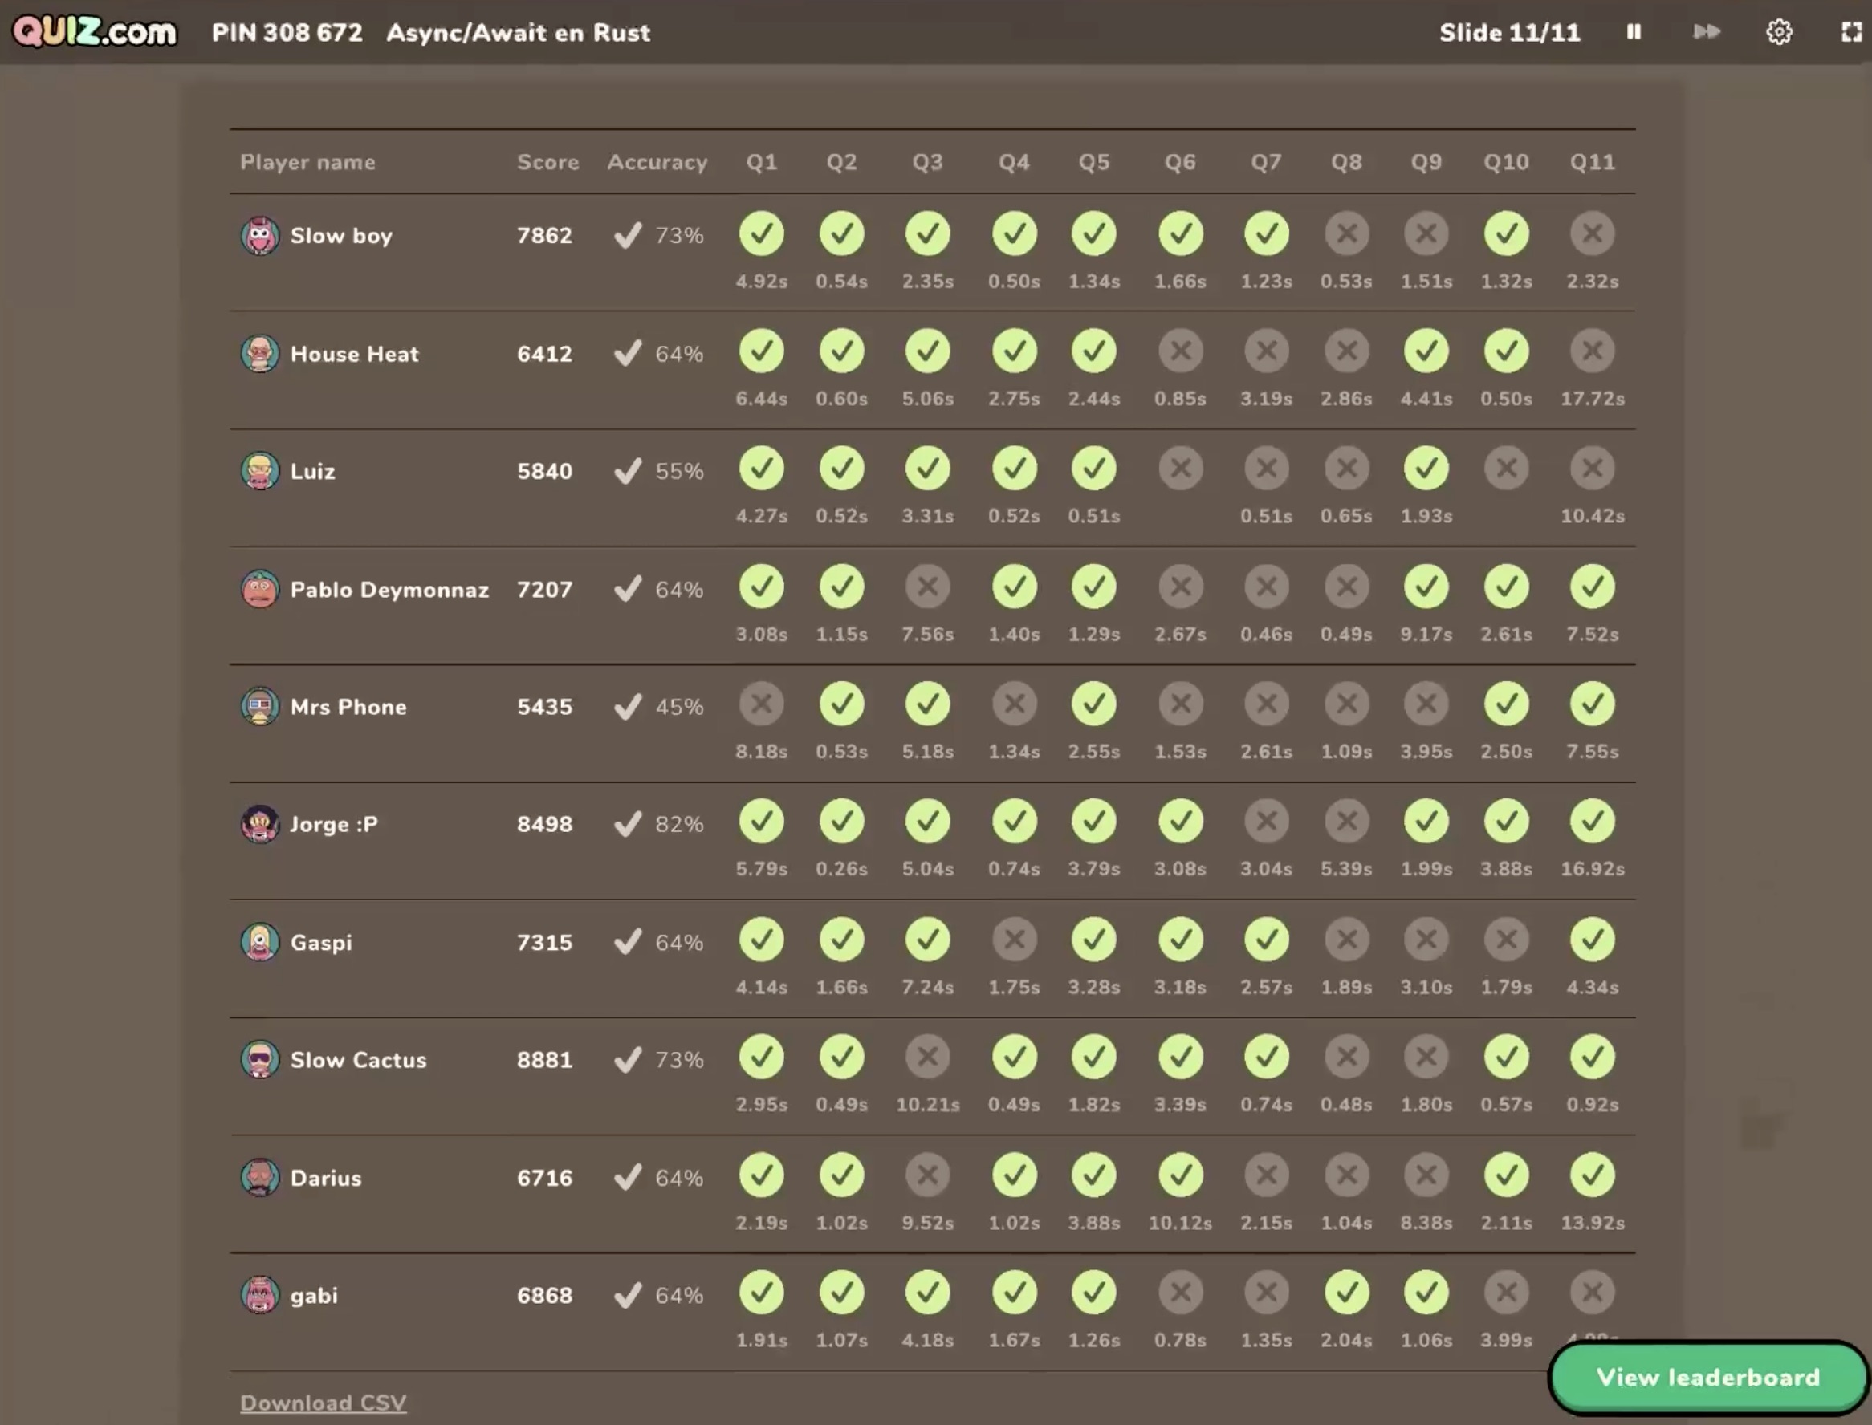Select the Player name column heading
Viewport: 1872px width, 1425px height.
(308, 162)
